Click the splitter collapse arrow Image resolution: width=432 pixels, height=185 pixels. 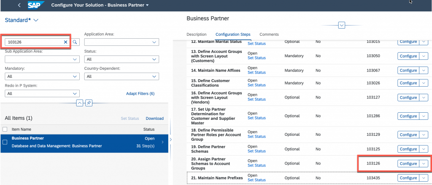coord(170,140)
